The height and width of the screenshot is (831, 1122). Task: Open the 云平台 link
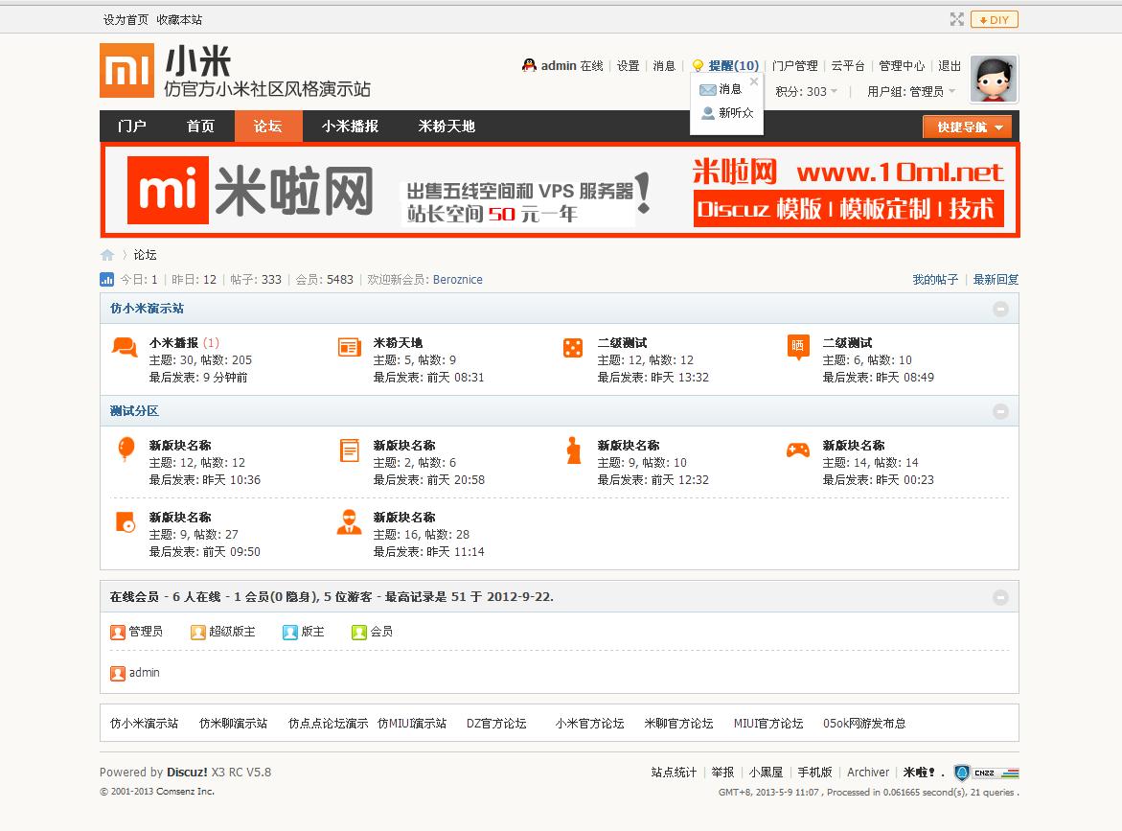click(x=848, y=66)
